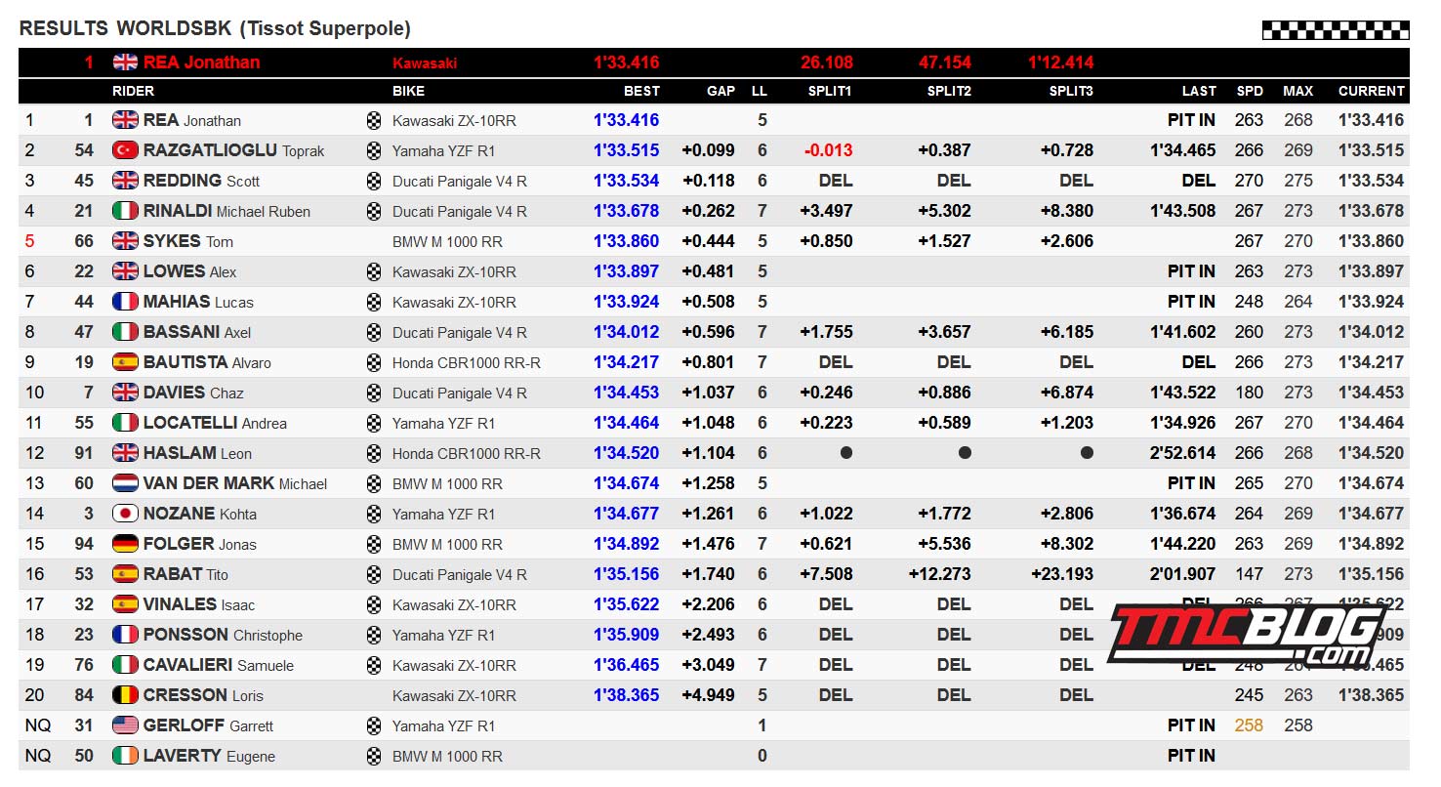1441x787 pixels.
Task: Select the last lap time "1'41.602"
Action: click(x=1183, y=332)
